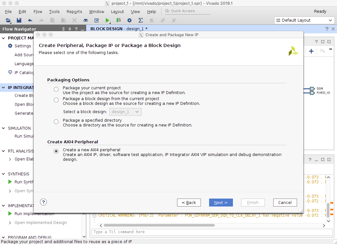Image resolution: width=337 pixels, height=244 pixels.
Task: Redo action arrow icon
Action: 41,20
